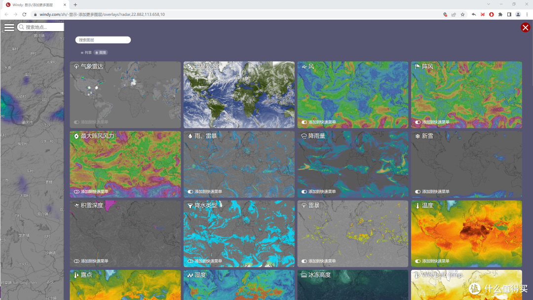Open the 湿度 humidity layer card
This screenshot has height=300, width=533.
[x=239, y=285]
